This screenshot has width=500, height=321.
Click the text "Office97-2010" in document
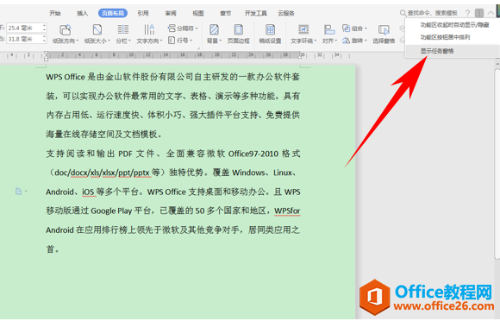[253, 154]
